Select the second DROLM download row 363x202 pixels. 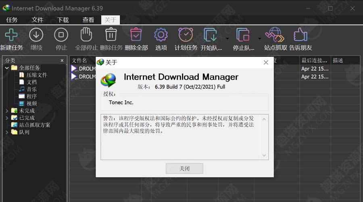point(83,76)
